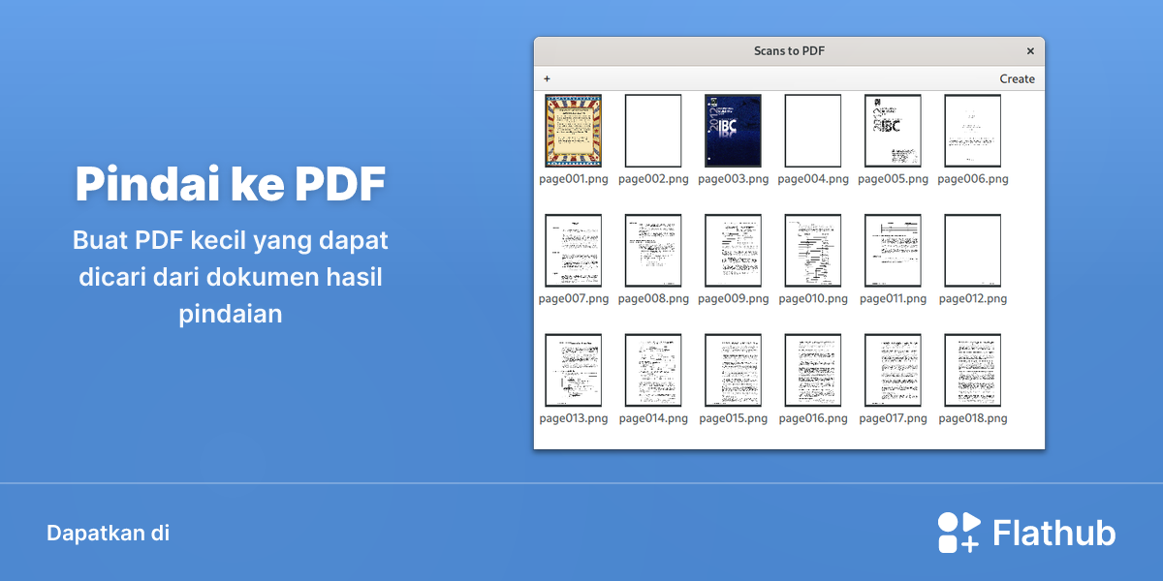Screen dimensions: 1163x581
Task: Close the Scans to PDF window
Action: click(1030, 51)
